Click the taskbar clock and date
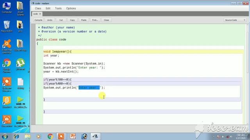250x140 pixels. (x=241, y=136)
